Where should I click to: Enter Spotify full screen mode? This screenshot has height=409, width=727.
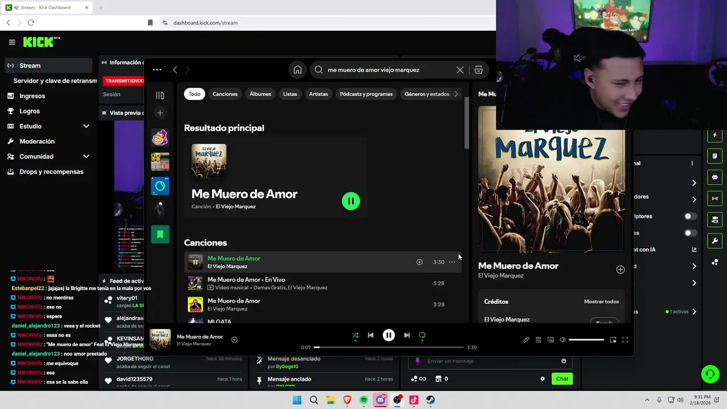[625, 340]
